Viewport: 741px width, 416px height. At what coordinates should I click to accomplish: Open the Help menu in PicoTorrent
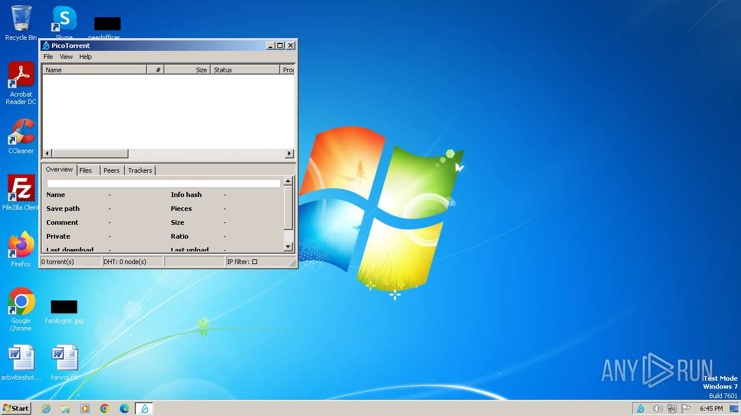[x=86, y=57]
